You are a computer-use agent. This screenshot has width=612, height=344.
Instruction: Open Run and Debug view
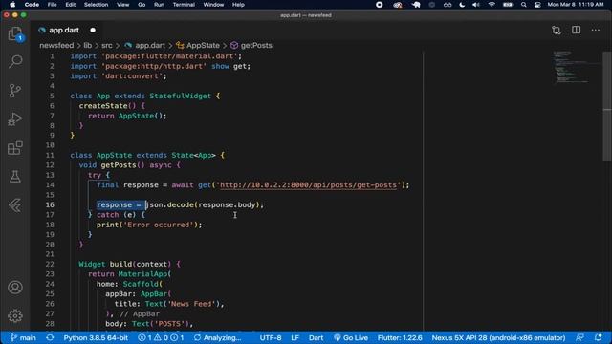[x=15, y=118]
